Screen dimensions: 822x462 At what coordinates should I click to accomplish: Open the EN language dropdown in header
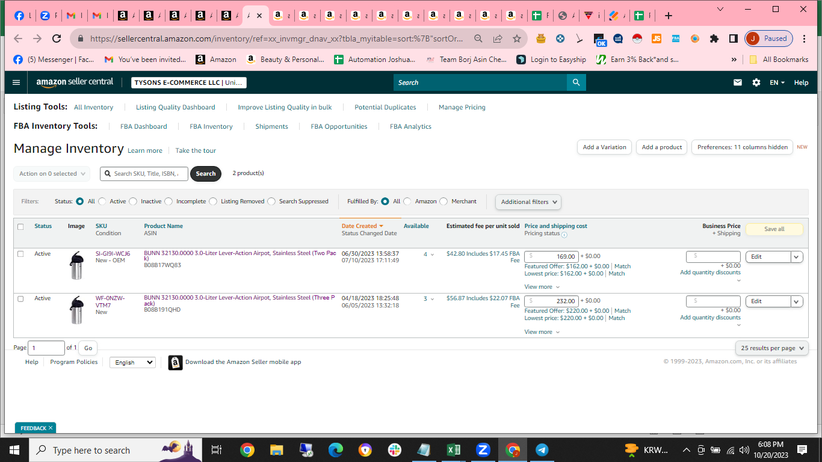pyautogui.click(x=777, y=82)
